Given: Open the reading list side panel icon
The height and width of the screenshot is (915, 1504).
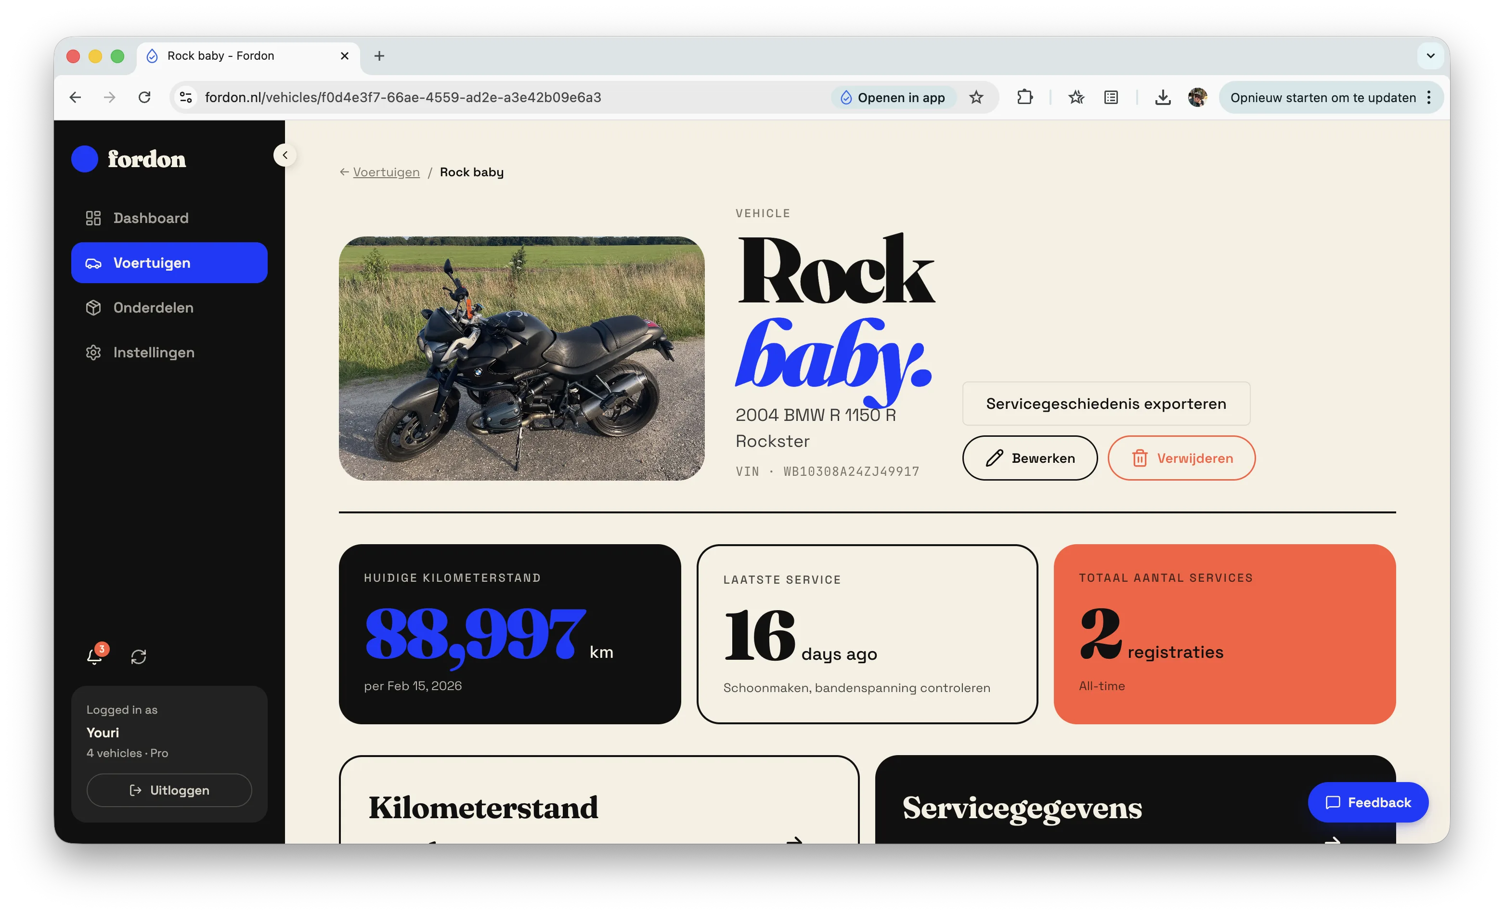Looking at the screenshot, I should point(1111,98).
